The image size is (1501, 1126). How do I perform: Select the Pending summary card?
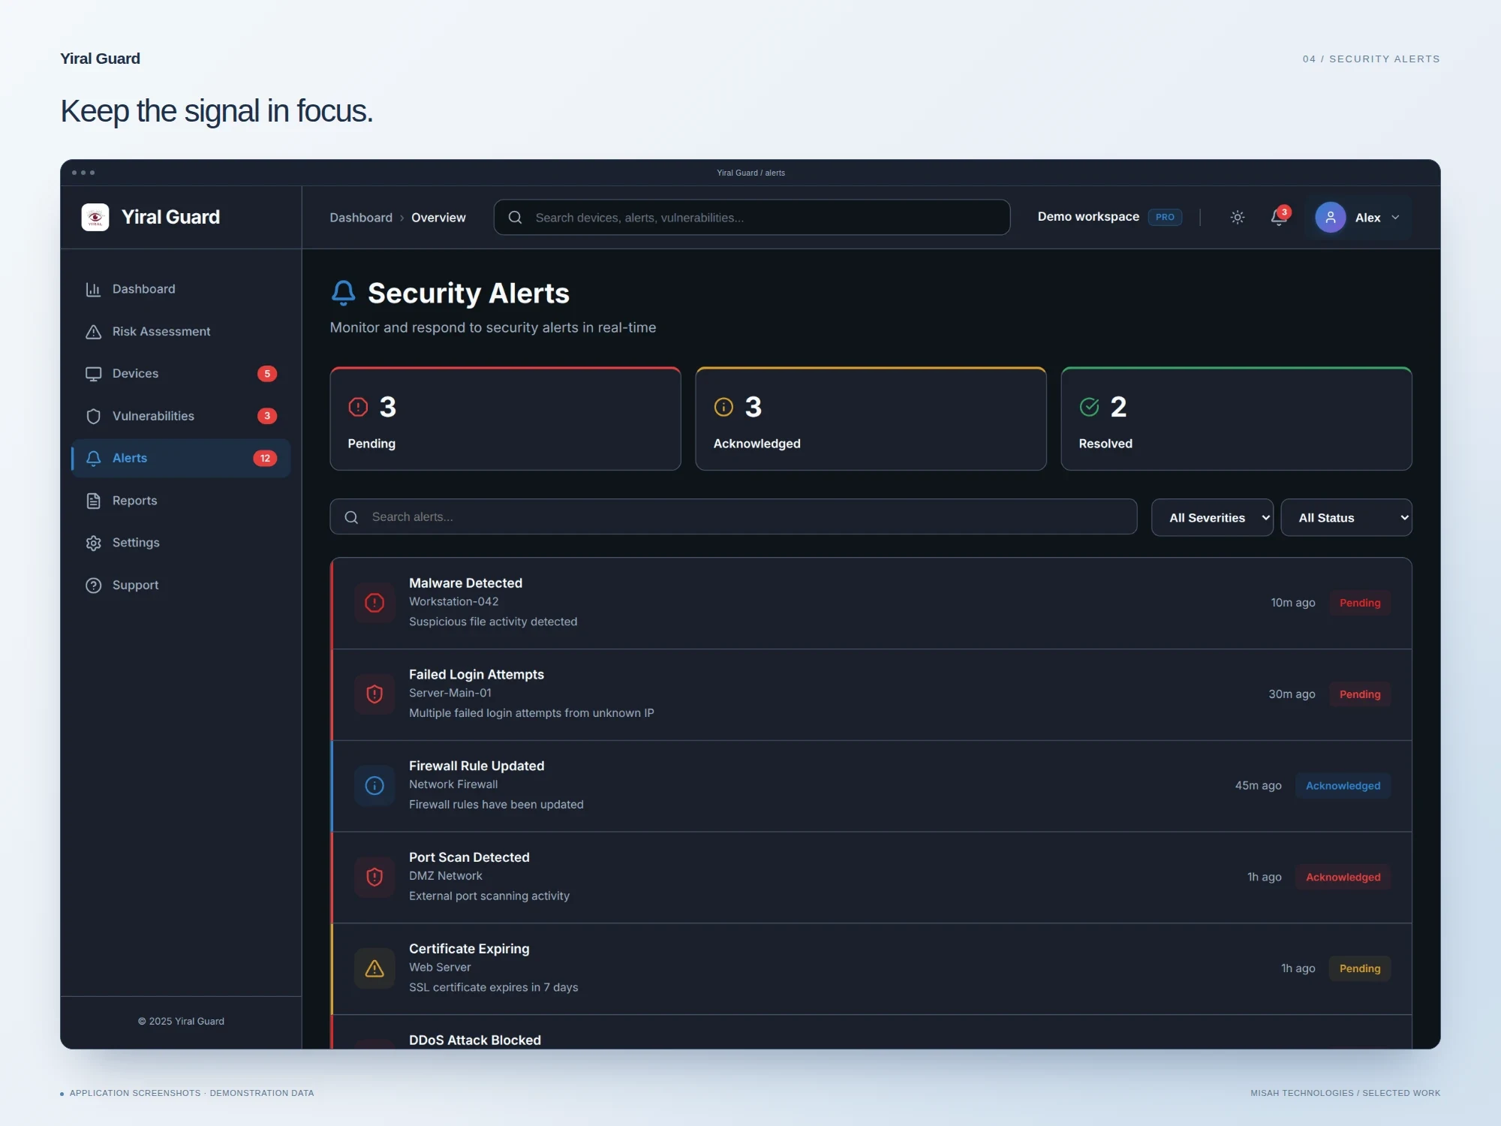505,419
